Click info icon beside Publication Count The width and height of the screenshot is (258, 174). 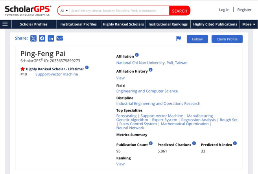[x=151, y=143]
